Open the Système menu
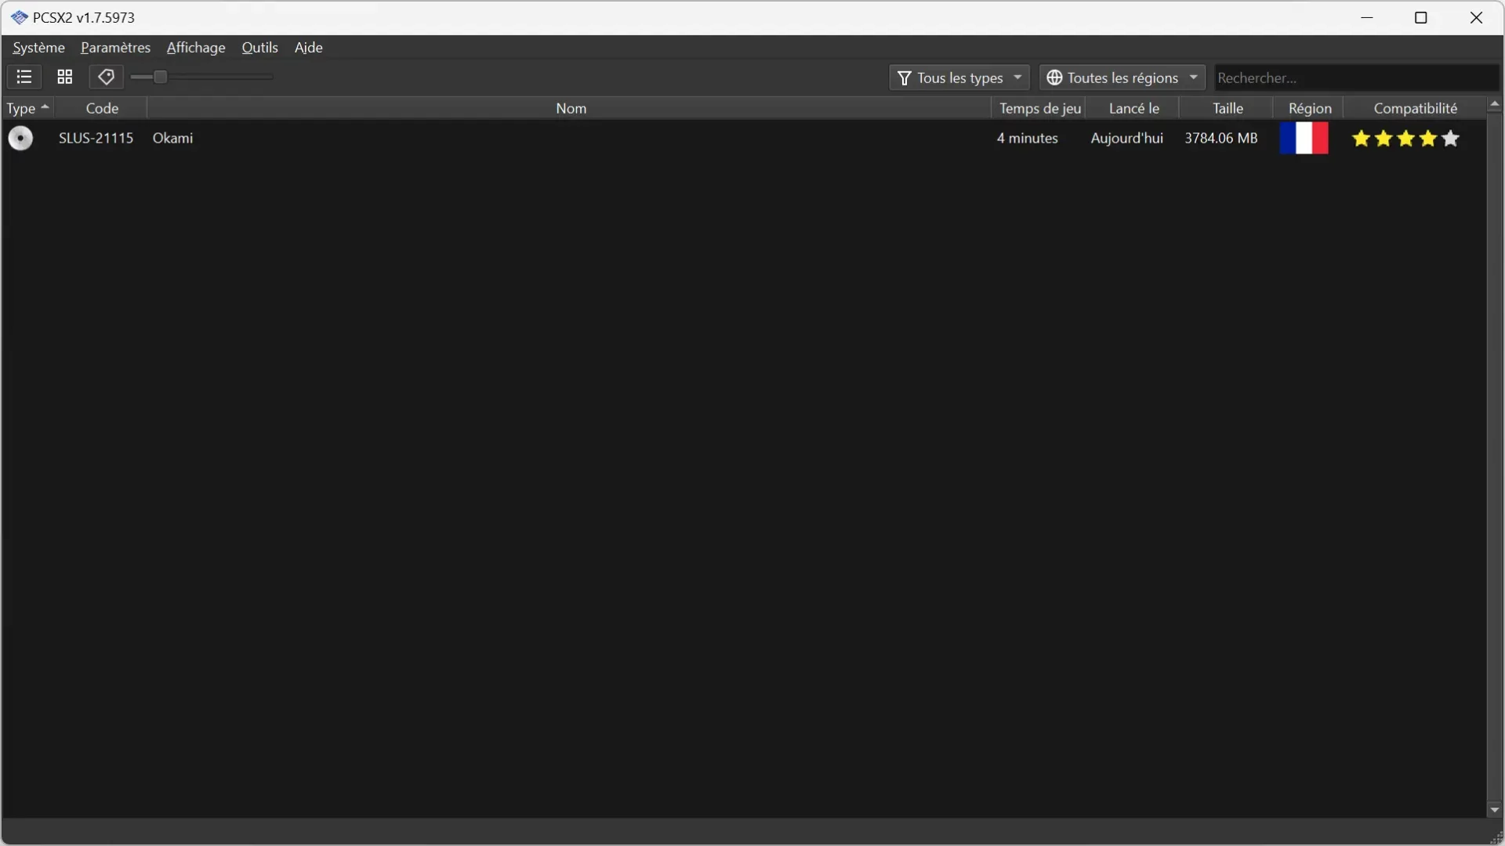This screenshot has width=1505, height=846. pyautogui.click(x=38, y=48)
